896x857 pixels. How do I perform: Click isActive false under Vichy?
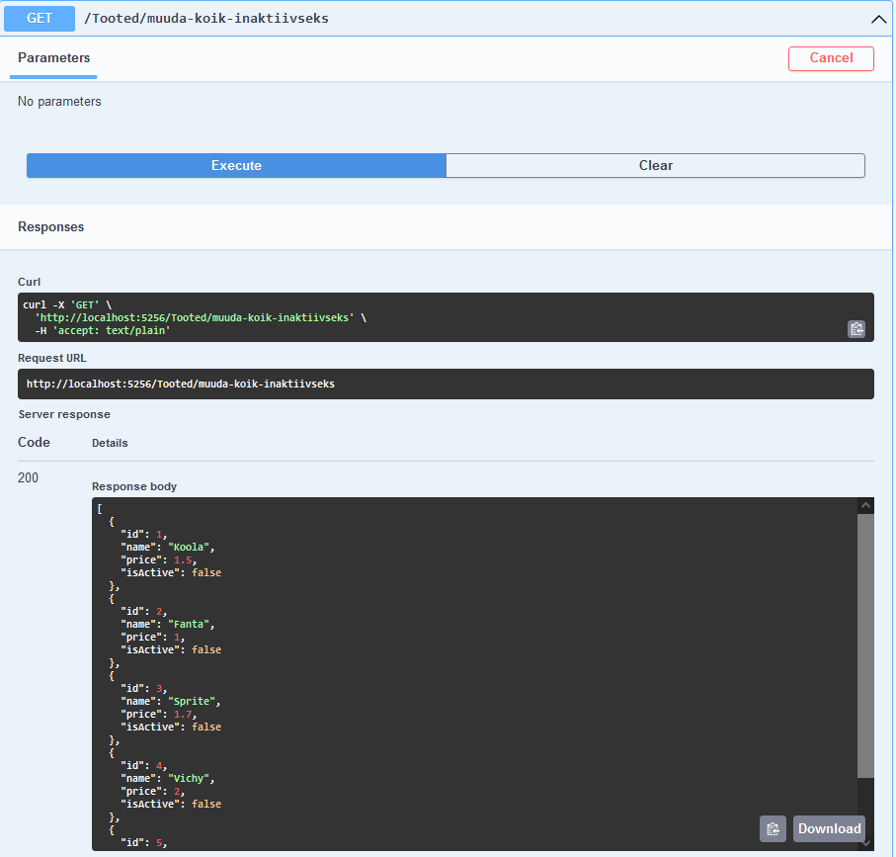point(171,805)
